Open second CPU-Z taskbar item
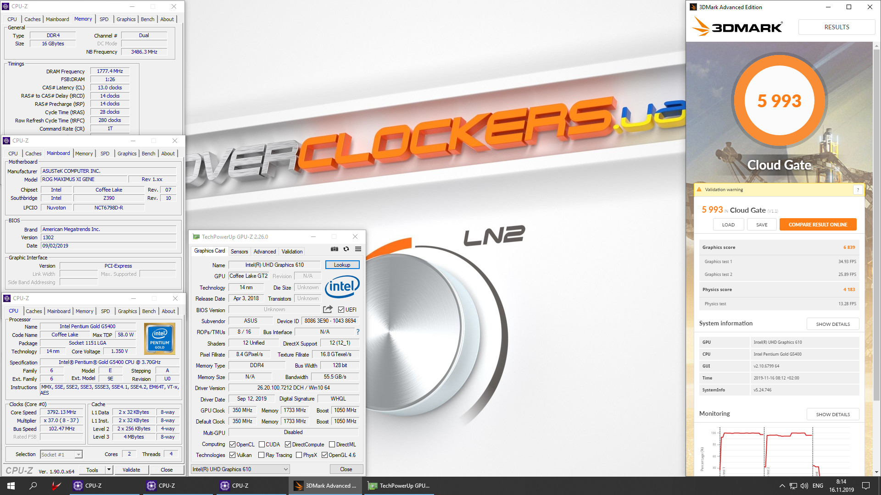The height and width of the screenshot is (495, 881). (178, 486)
